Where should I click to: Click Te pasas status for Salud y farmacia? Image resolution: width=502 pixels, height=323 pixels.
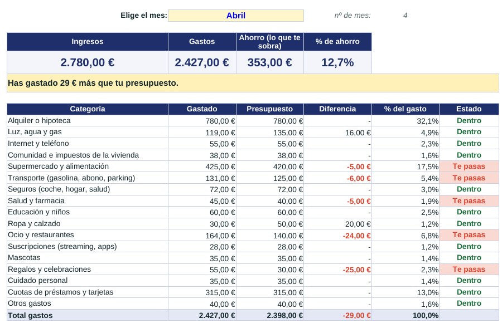click(x=469, y=201)
